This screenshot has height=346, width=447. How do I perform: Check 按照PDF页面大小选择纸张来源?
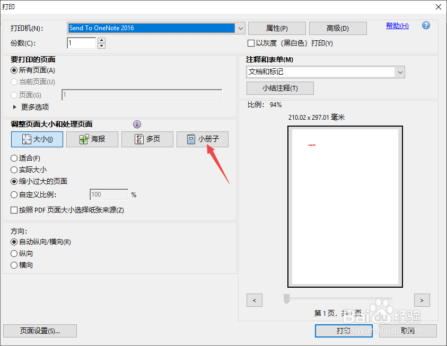point(13,210)
